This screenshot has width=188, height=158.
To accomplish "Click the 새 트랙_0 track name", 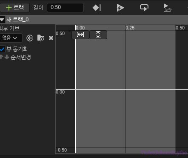I will [x=17, y=20].
